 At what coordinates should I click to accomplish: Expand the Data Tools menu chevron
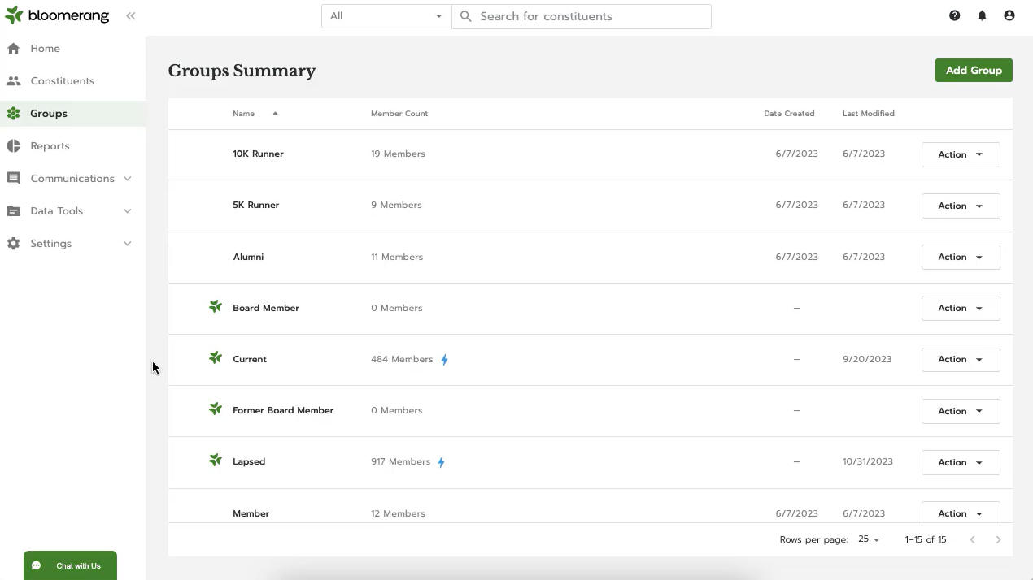pyautogui.click(x=127, y=211)
